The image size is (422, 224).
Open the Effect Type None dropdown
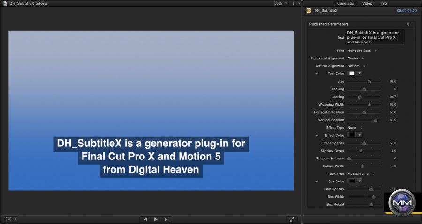(355, 128)
